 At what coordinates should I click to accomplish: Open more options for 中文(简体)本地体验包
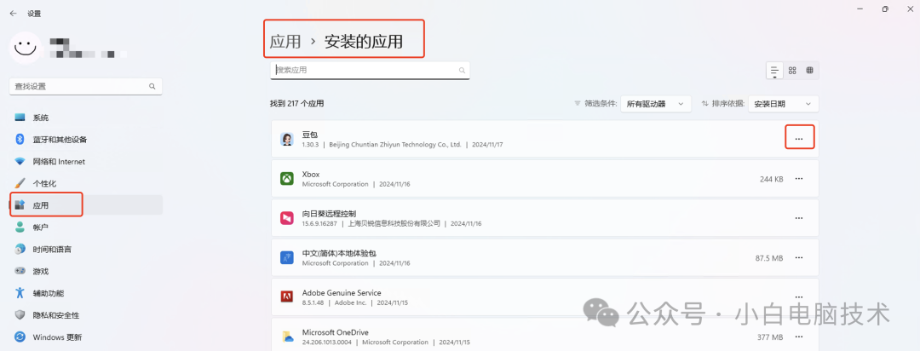pyautogui.click(x=798, y=257)
